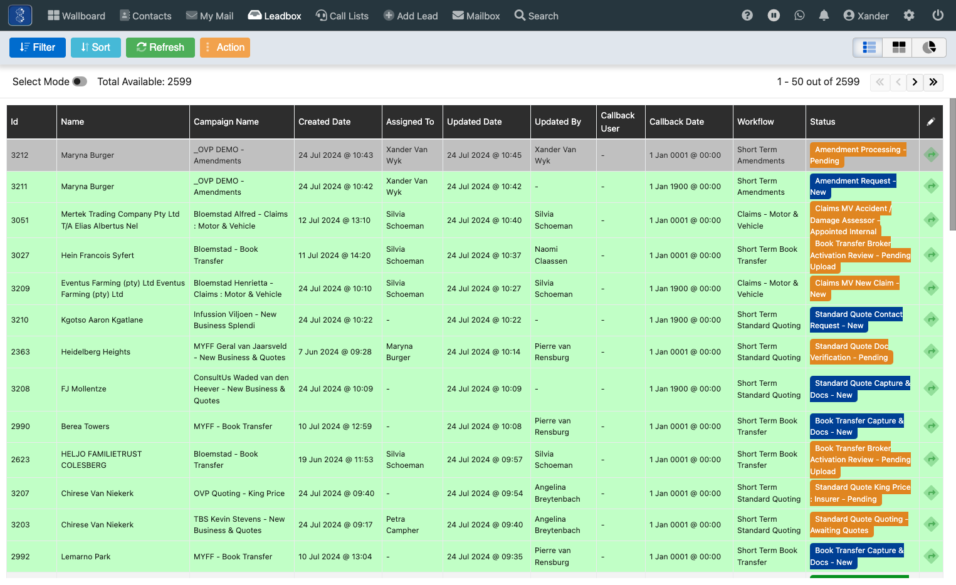Open the WhatsApp chat icon
This screenshot has width=956, height=585.
(799, 16)
